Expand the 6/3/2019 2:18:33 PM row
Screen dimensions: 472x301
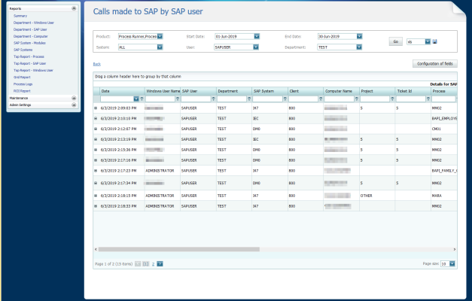[96, 206]
